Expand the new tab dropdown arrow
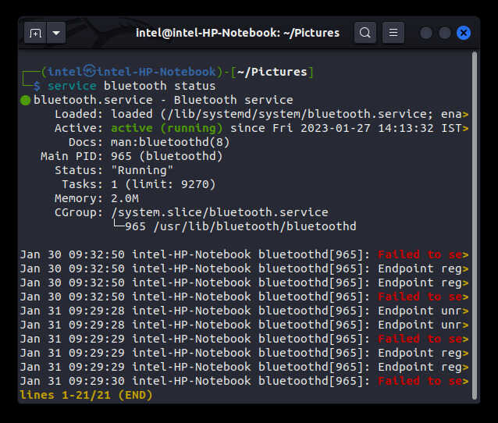Image resolution: width=498 pixels, height=423 pixels. (x=56, y=33)
